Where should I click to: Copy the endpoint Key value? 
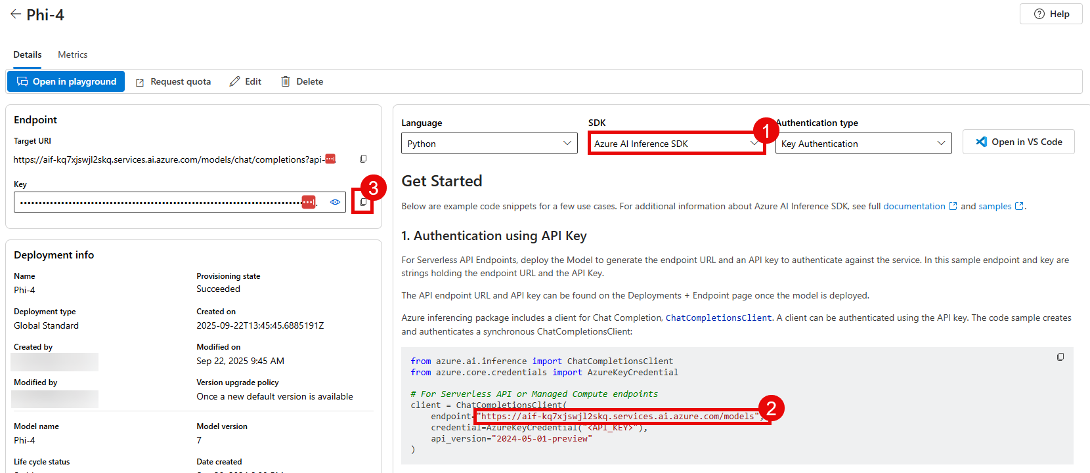363,202
